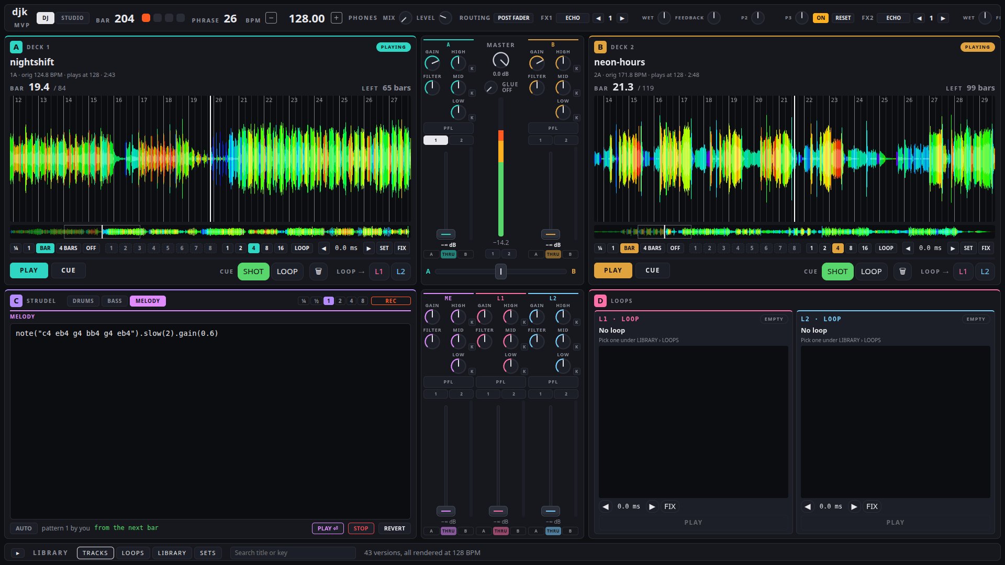This screenshot has width=1005, height=565.
Task: Open the SETS tab in the library bar
Action: point(208,553)
